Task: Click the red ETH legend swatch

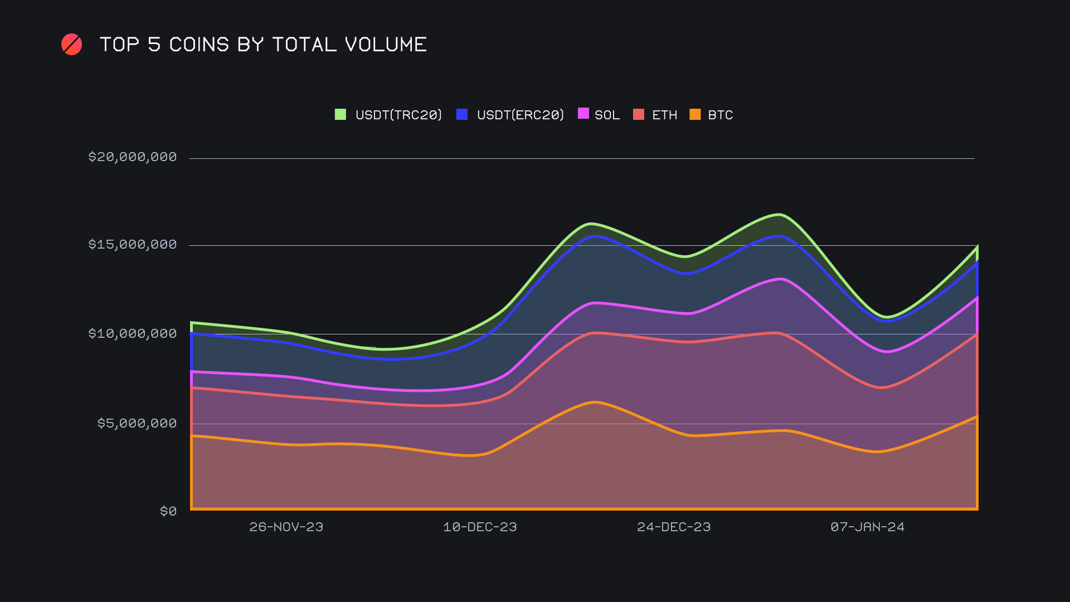Action: click(639, 114)
